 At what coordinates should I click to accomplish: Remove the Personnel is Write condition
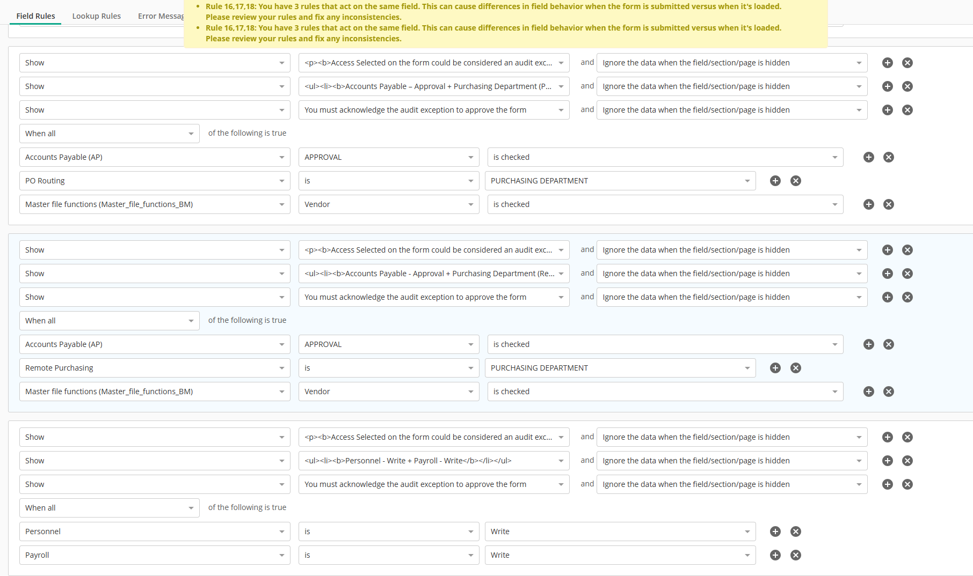[x=796, y=531]
